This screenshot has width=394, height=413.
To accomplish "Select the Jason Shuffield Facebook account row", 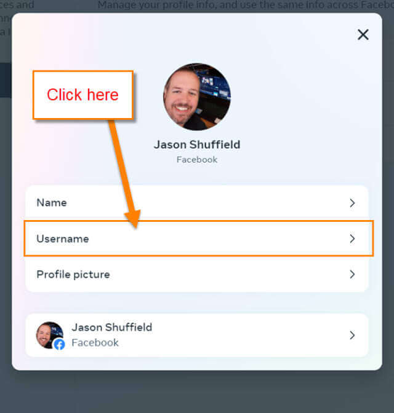I will tap(197, 336).
